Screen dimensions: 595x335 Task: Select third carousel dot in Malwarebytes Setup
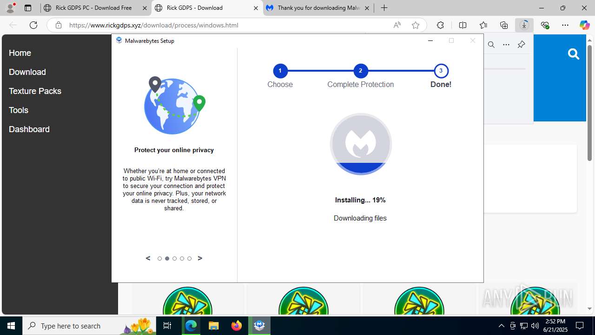[x=174, y=258]
